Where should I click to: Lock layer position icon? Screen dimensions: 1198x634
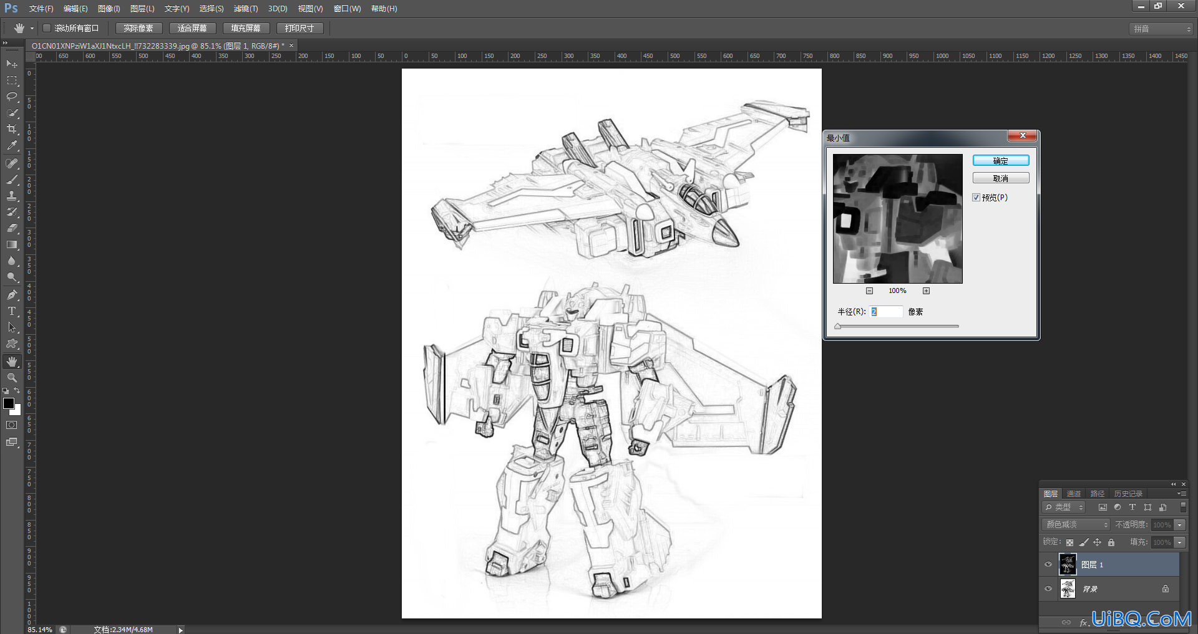1098,542
